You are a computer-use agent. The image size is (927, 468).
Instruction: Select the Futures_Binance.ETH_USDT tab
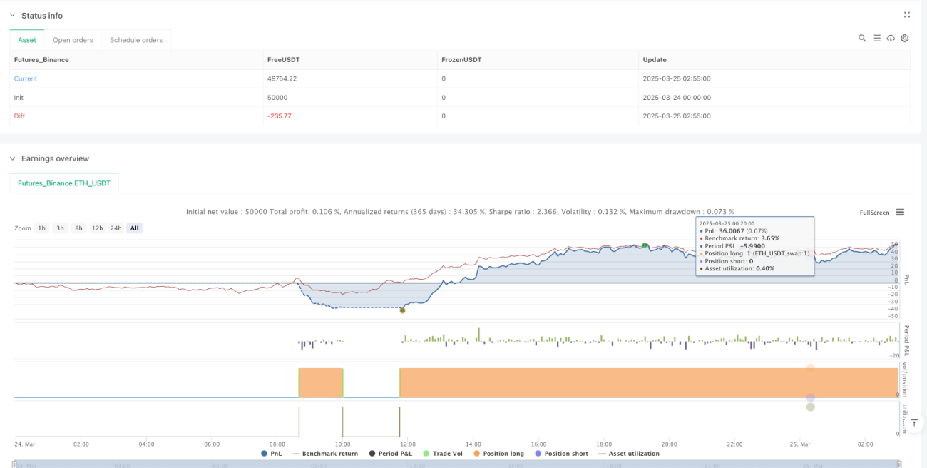(x=64, y=183)
